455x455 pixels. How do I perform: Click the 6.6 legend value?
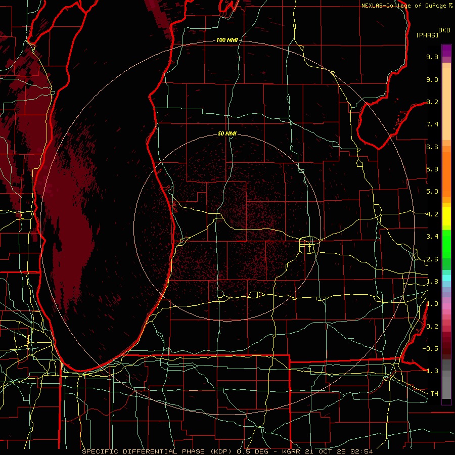432,147
